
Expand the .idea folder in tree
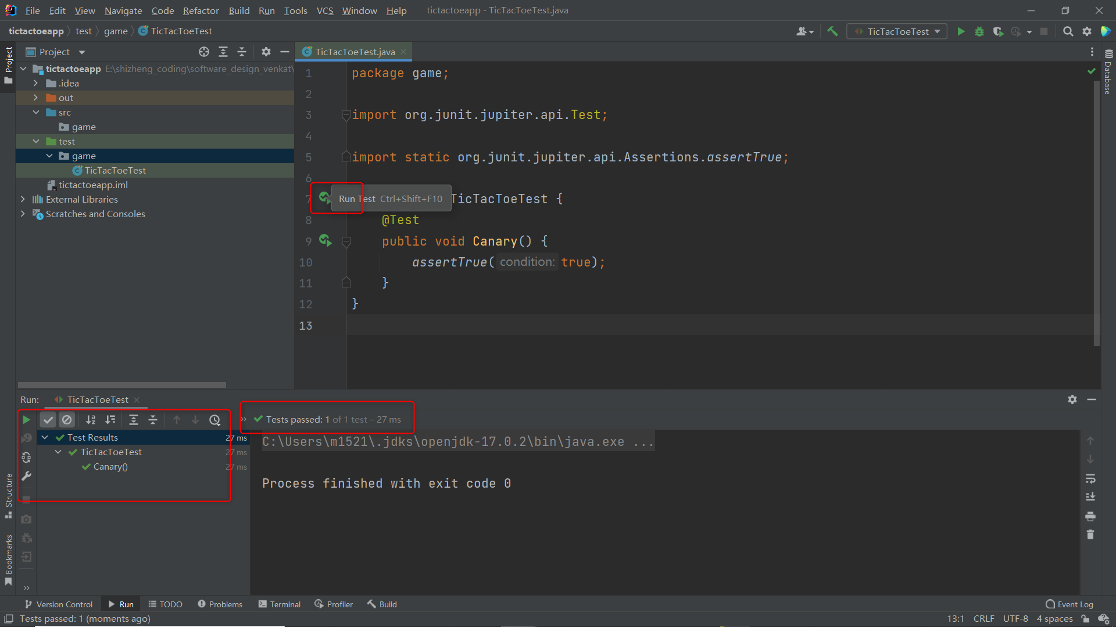pyautogui.click(x=35, y=83)
